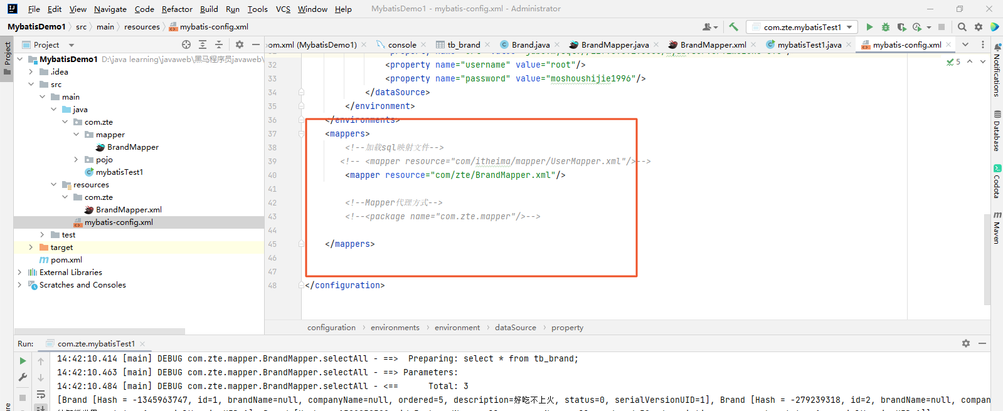Screen dimensions: 1003x411
Task: Open the File menu
Action: (x=34, y=9)
